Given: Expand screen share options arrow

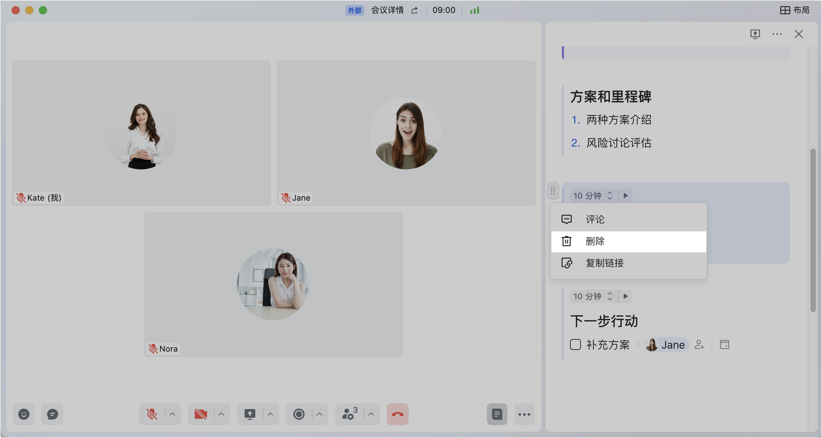Looking at the screenshot, I should tap(270, 414).
